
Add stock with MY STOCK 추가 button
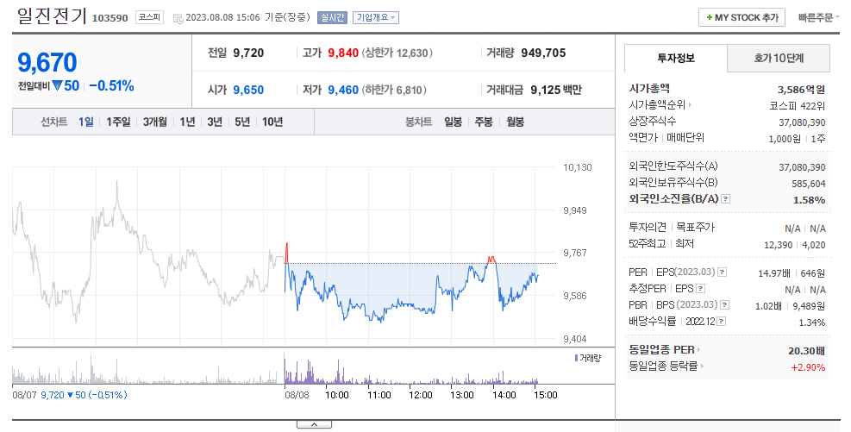coord(741,17)
